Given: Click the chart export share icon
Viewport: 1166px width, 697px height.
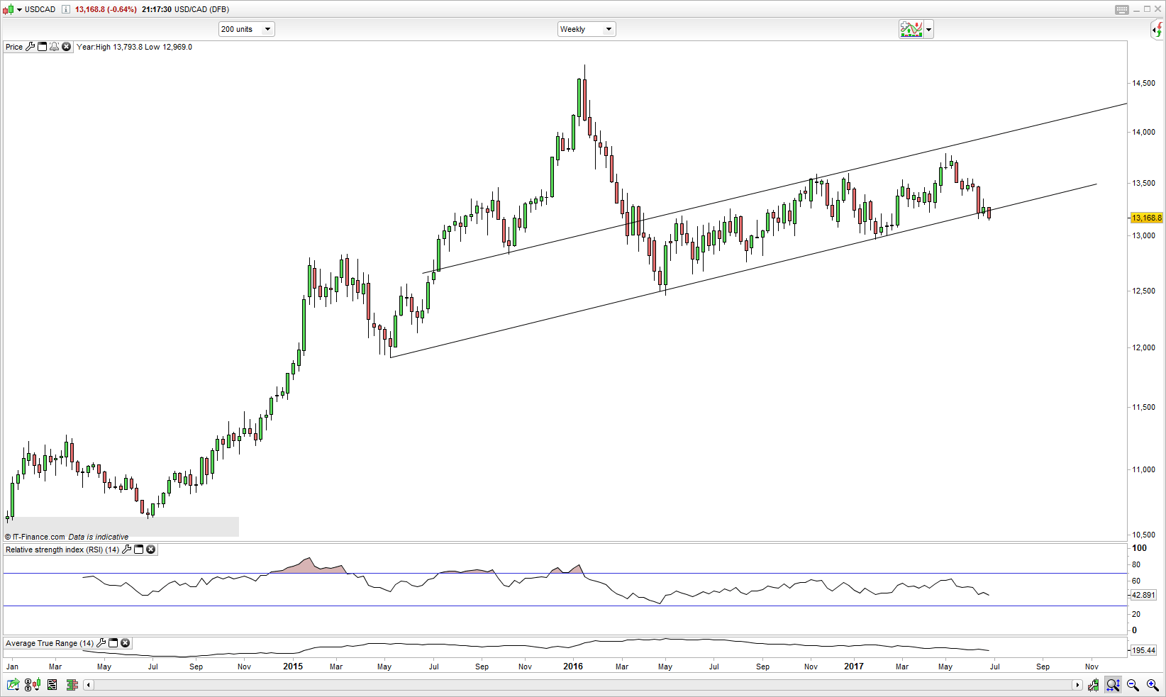Looking at the screenshot, I should pyautogui.click(x=13, y=685).
